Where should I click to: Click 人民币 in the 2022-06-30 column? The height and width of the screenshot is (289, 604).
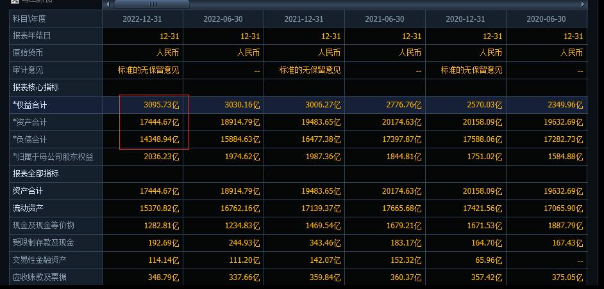[248, 52]
